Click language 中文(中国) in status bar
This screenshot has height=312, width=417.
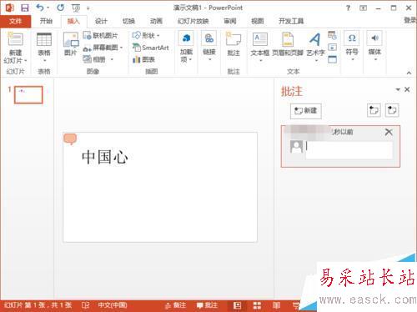(113, 305)
